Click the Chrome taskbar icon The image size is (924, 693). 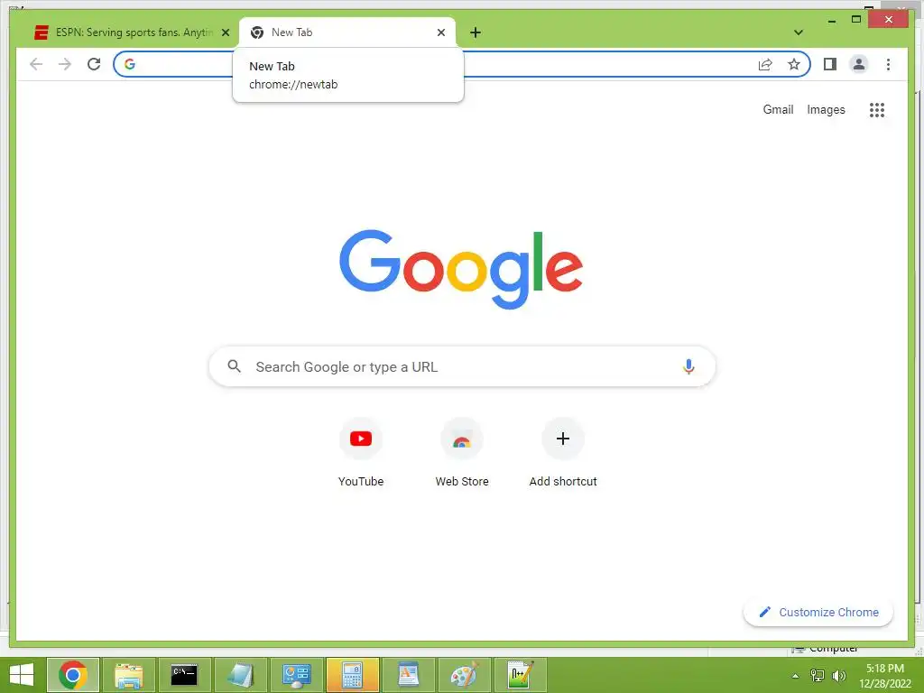[x=73, y=675]
